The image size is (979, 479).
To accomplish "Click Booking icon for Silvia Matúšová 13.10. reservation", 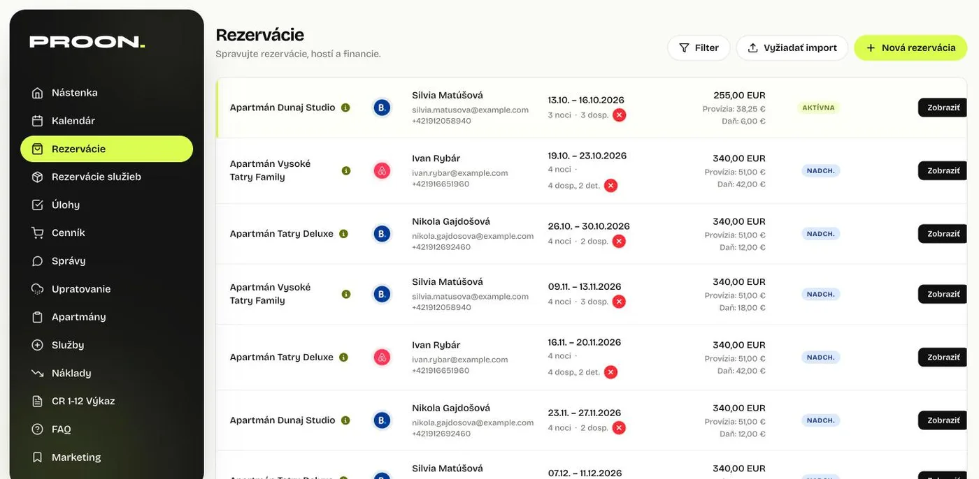I will [382, 108].
